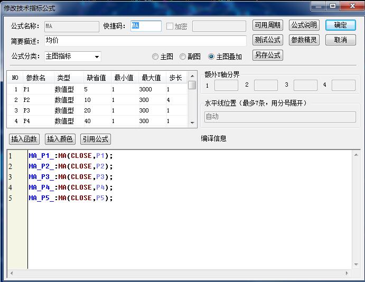
Task: Click the 插入函数 insert function button
Action: [24, 139]
